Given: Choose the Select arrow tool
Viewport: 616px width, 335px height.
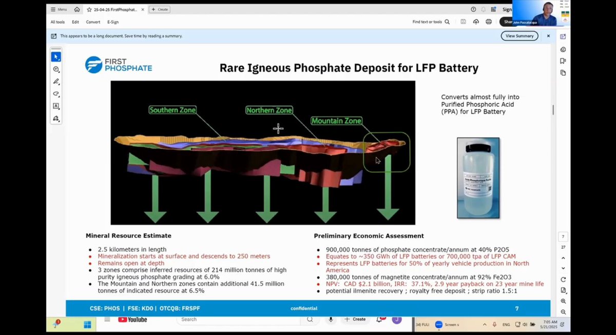Looking at the screenshot, I should (x=56, y=57).
